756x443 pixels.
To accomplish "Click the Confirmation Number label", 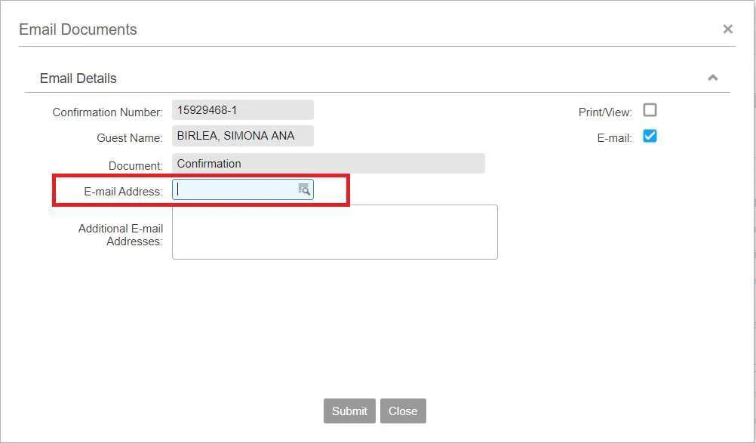I will pyautogui.click(x=108, y=112).
